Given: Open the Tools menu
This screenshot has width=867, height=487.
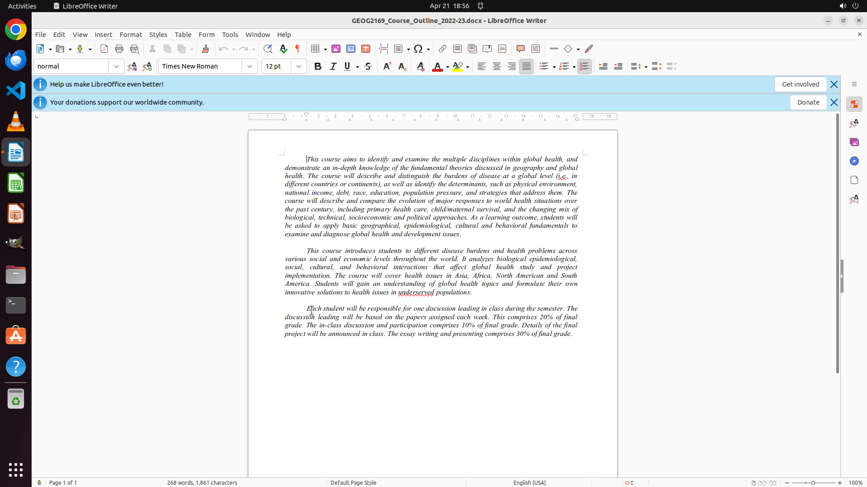Looking at the screenshot, I should pyautogui.click(x=230, y=35).
